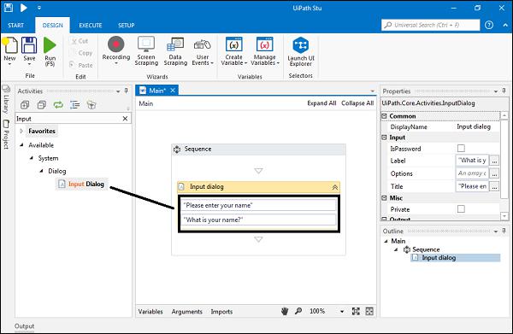Open the zoom percentage dropdown
This screenshot has width=513, height=334.
(342, 312)
